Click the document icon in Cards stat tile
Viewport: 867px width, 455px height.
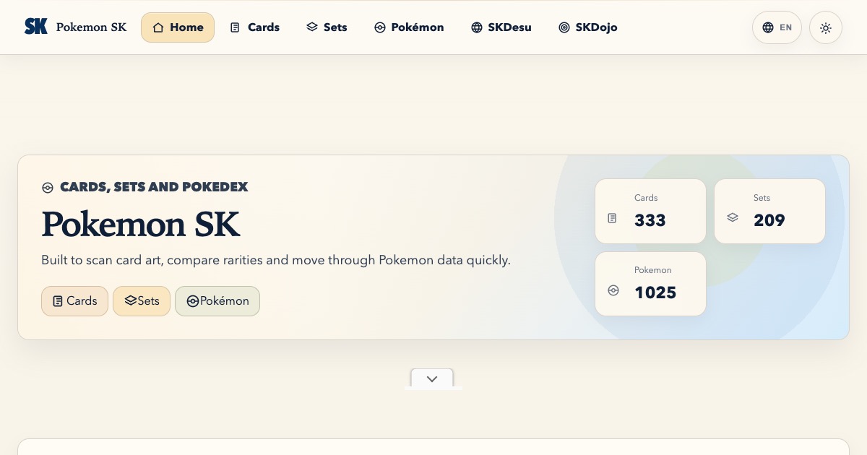tap(612, 218)
